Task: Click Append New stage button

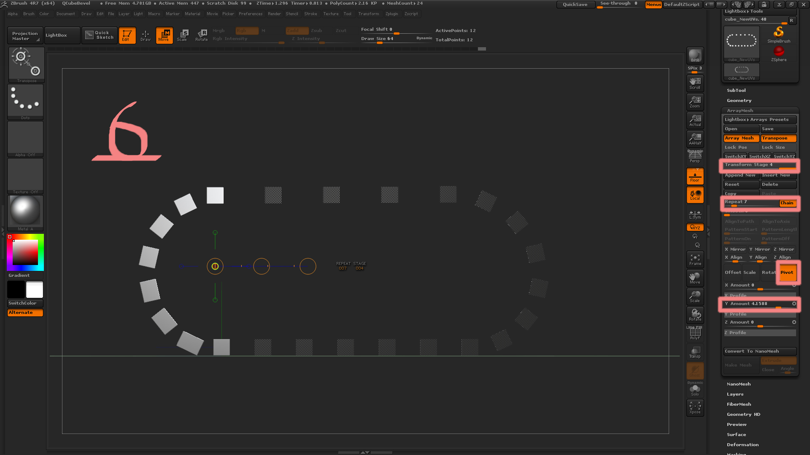Action: tap(741, 175)
